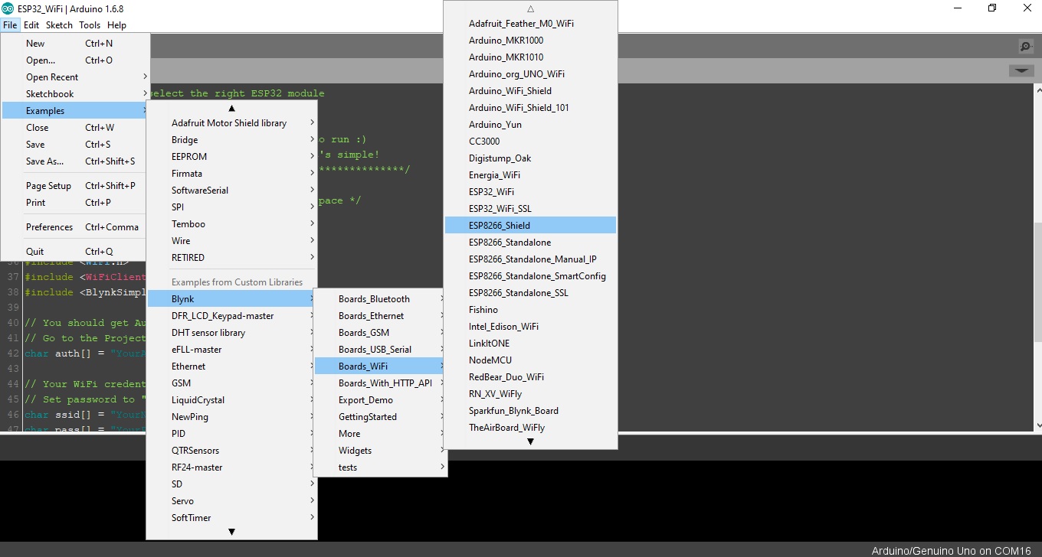Open the NewPing examples
1042x557 pixels.
(x=231, y=417)
